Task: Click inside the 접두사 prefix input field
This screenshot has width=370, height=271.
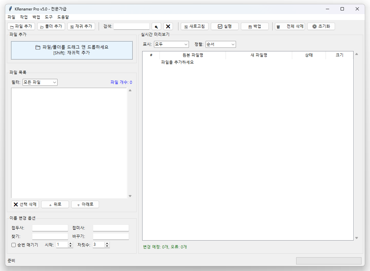Action: [50, 228]
